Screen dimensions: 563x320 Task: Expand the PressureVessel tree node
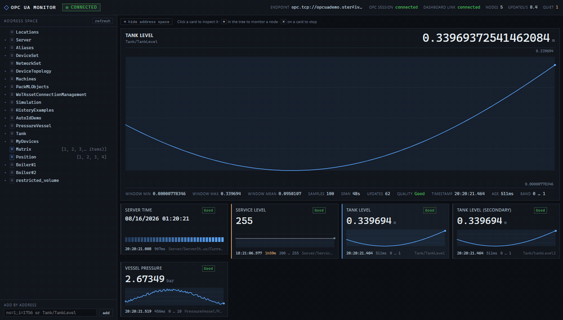pyautogui.click(x=6, y=126)
